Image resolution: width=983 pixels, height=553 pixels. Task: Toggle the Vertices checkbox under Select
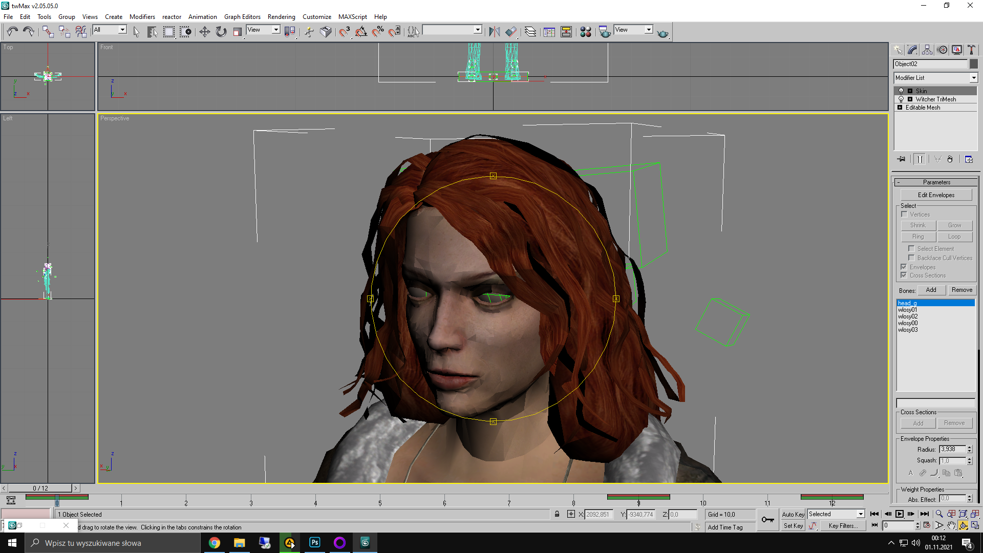coord(904,215)
